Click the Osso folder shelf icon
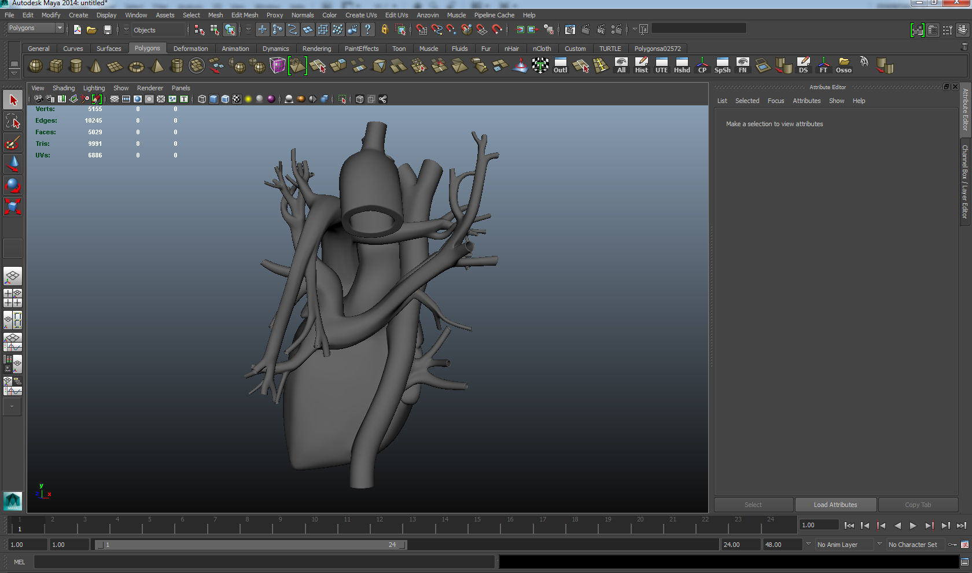This screenshot has height=573, width=972. point(844,65)
